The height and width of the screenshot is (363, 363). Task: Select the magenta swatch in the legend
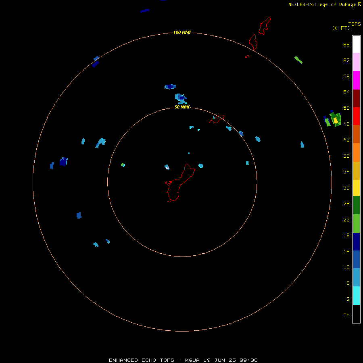356,80
